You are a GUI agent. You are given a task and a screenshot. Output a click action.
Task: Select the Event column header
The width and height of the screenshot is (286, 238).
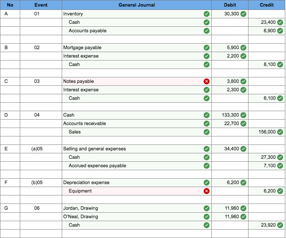tap(41, 5)
